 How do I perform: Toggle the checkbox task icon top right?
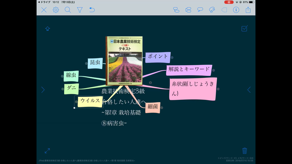pyautogui.click(x=245, y=29)
